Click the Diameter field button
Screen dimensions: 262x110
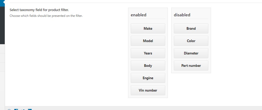click(x=191, y=53)
